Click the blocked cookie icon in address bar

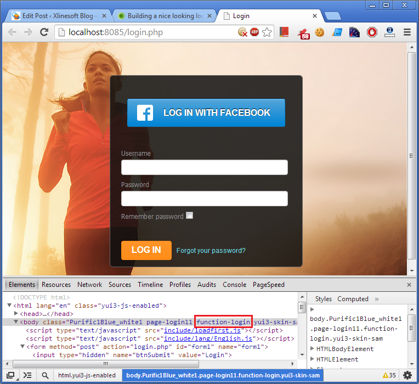(x=242, y=32)
